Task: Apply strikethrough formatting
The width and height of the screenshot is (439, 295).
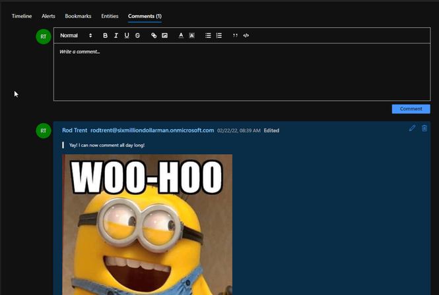Action: click(x=137, y=36)
